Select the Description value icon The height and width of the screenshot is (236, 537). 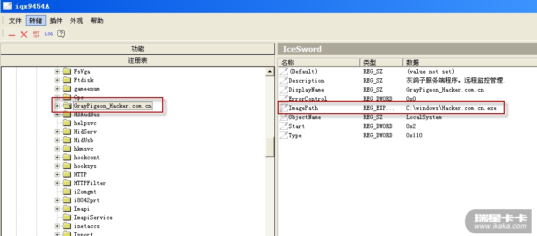[284, 80]
